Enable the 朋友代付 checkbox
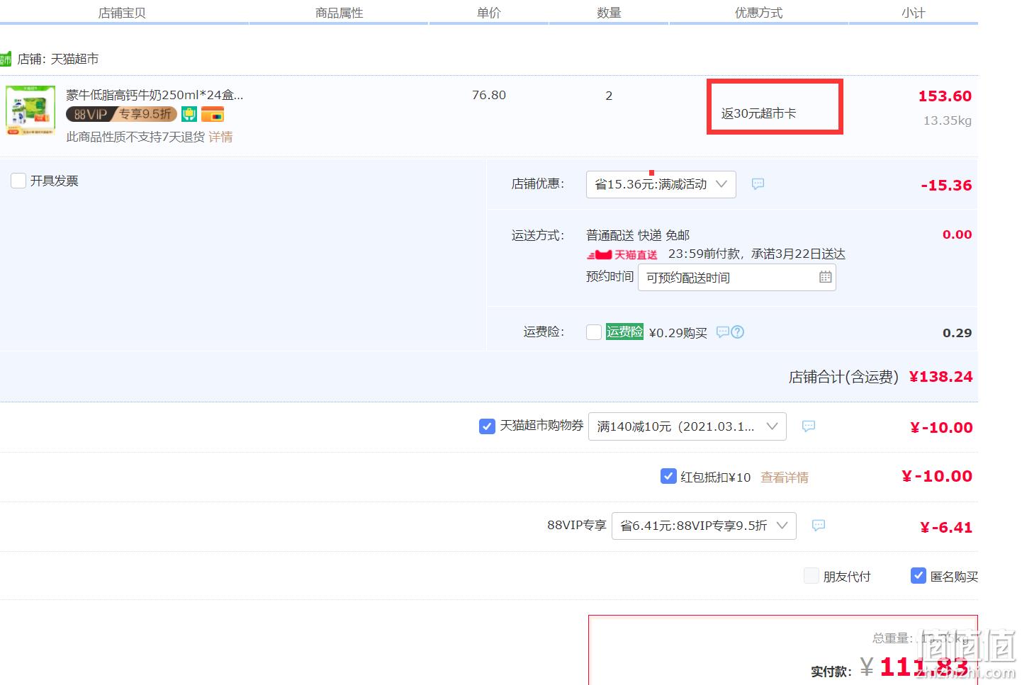Viewport: 1022px width, 685px height. click(811, 576)
